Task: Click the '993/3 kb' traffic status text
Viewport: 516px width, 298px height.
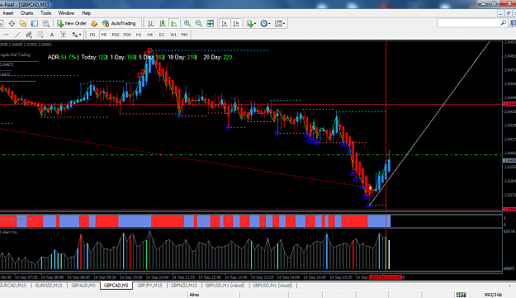Action: coord(493,295)
